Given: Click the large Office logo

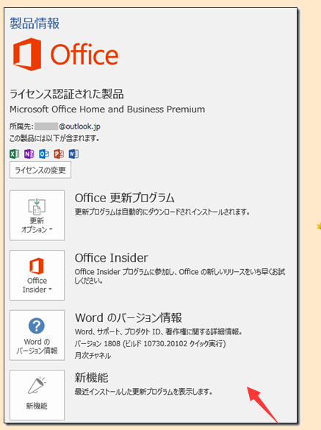Looking at the screenshot, I should pyautogui.click(x=66, y=54).
